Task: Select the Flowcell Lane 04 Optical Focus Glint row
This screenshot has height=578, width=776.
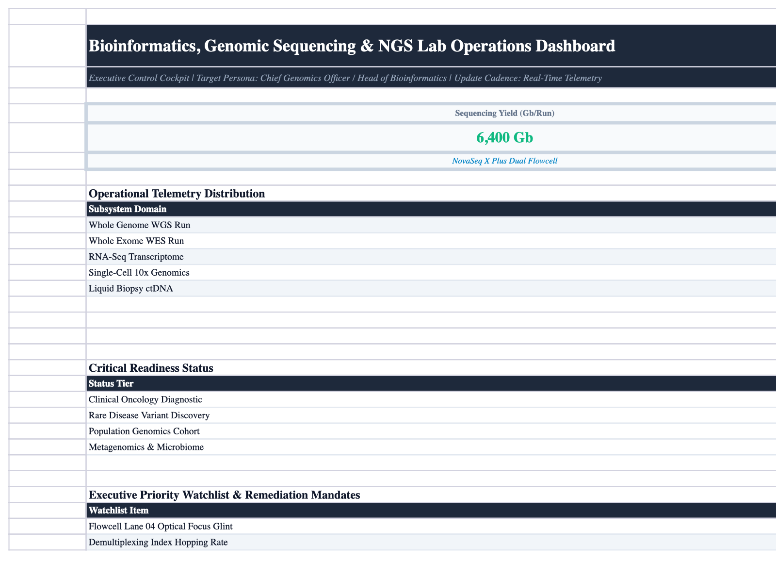Action: (x=431, y=526)
